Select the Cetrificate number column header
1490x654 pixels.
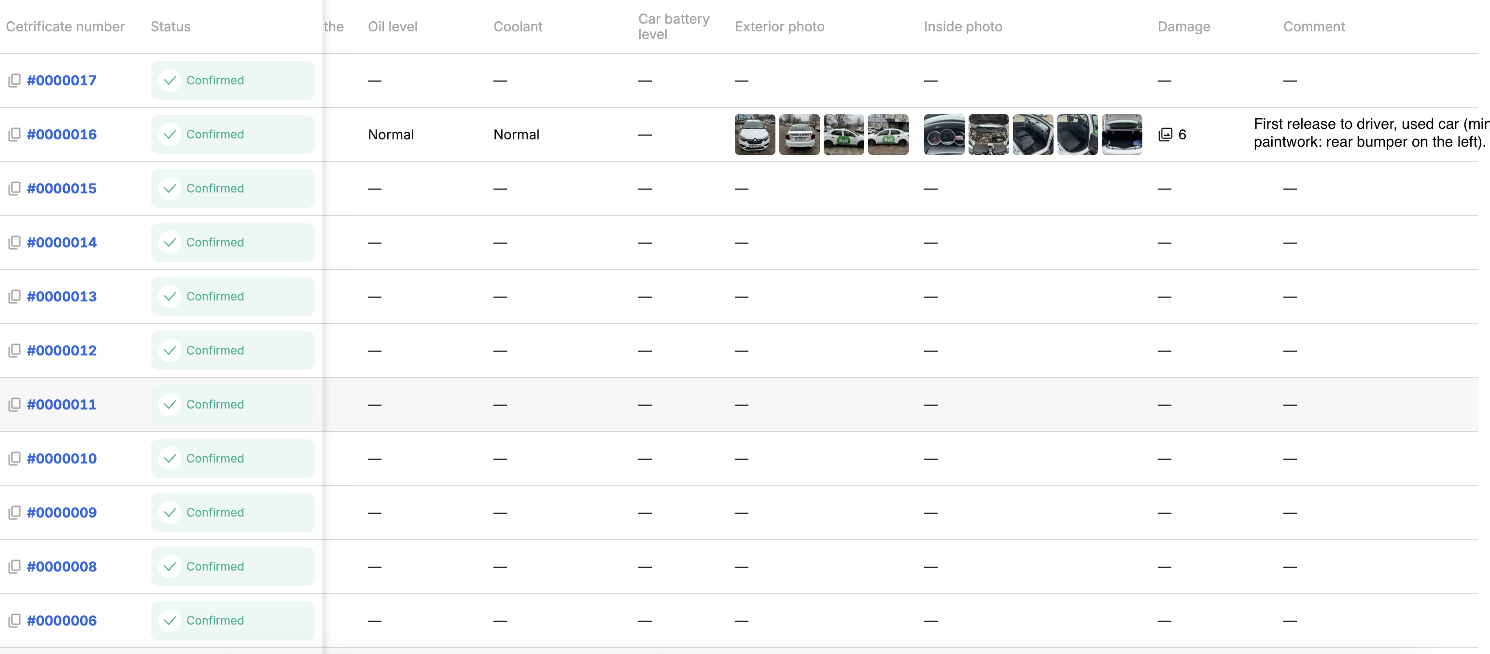(65, 27)
